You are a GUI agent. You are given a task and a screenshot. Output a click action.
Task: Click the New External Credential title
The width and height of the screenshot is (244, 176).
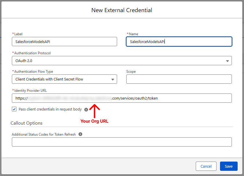(x=122, y=10)
